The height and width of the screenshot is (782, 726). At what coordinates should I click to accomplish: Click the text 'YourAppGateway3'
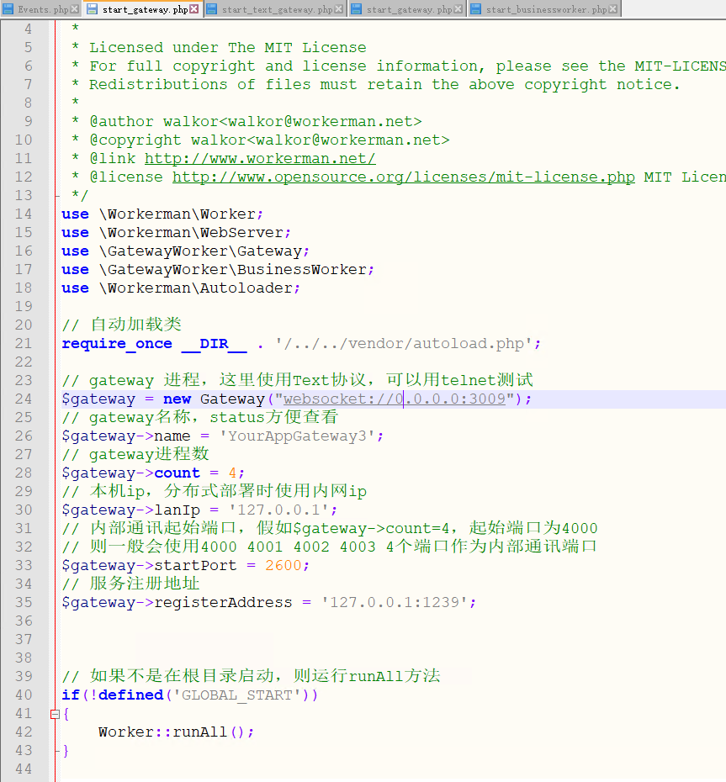[x=298, y=436]
